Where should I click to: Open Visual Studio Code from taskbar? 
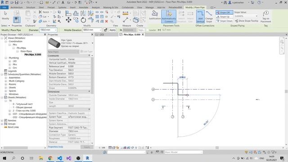60,158
